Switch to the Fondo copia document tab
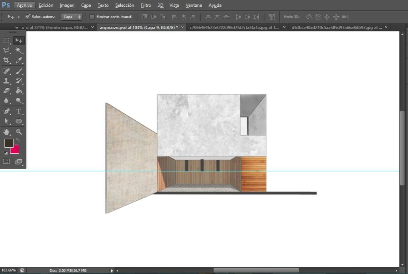The width and height of the screenshot is (408, 274). coord(57,27)
